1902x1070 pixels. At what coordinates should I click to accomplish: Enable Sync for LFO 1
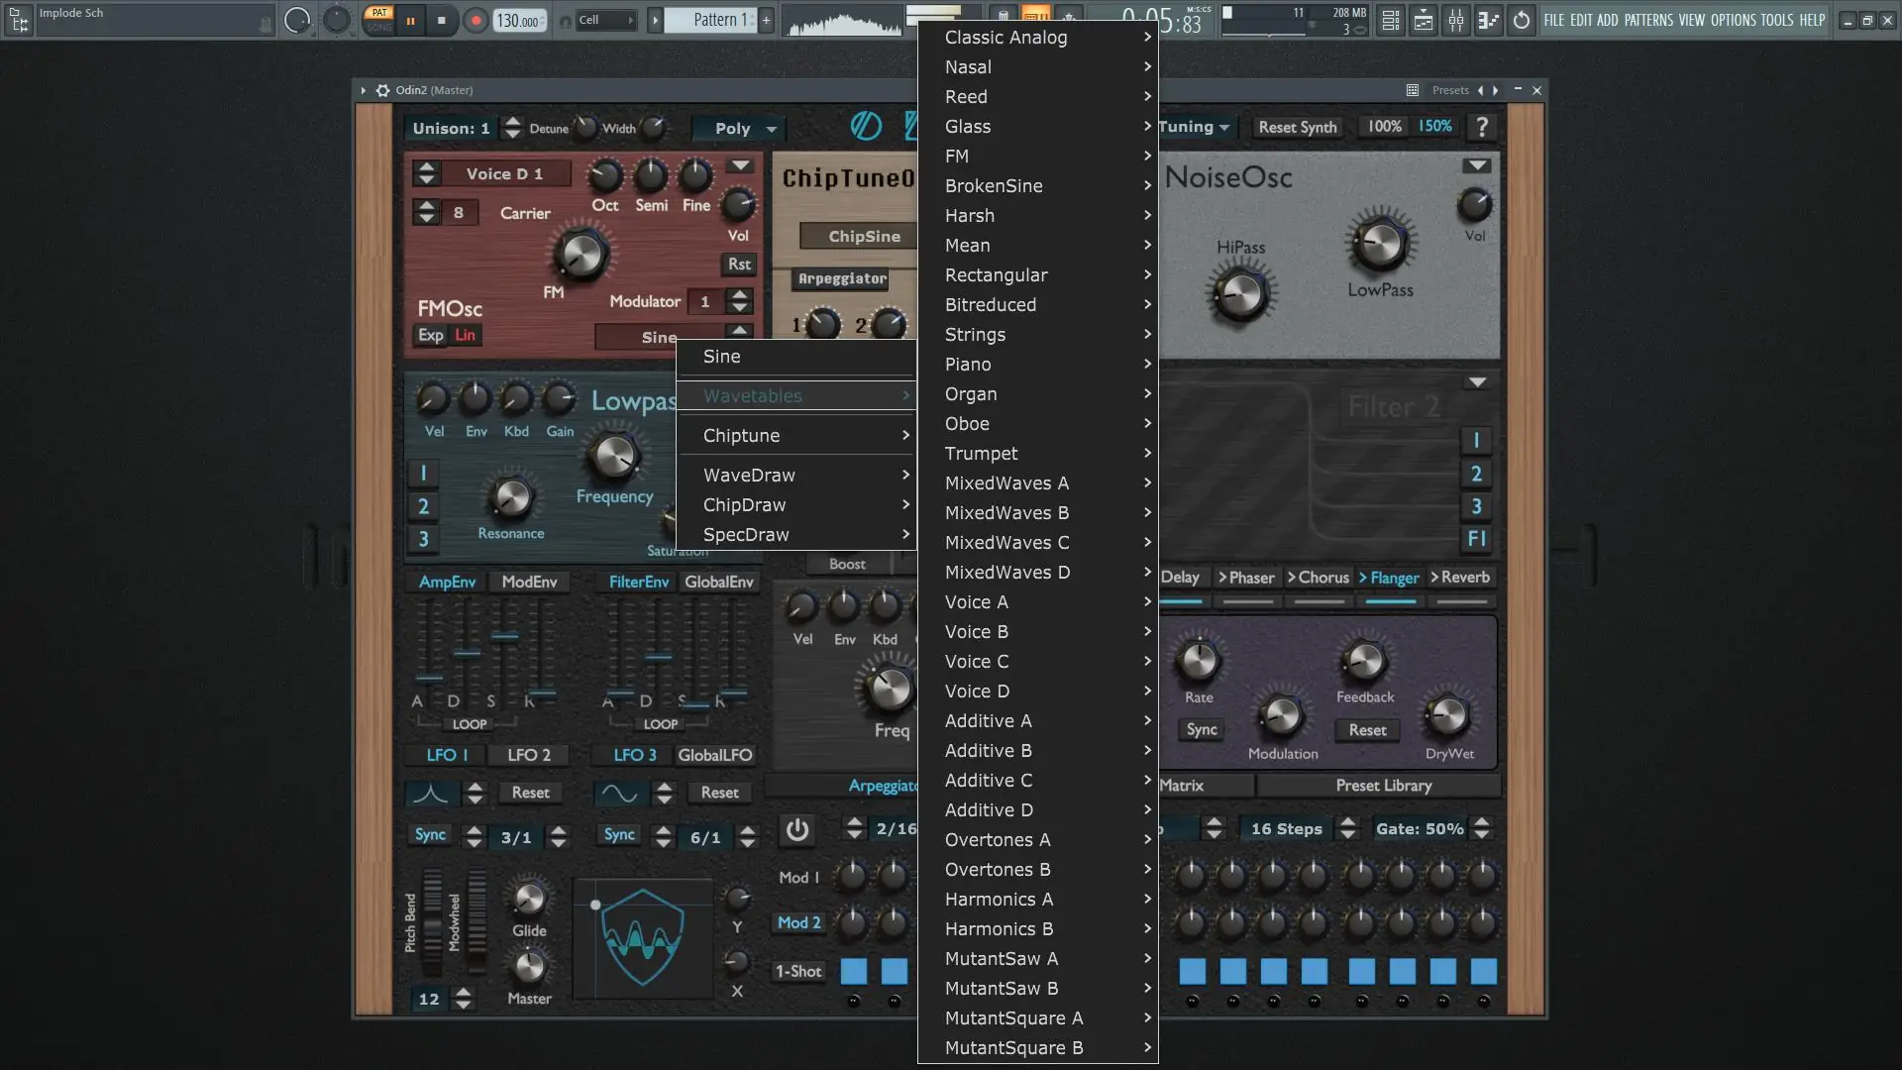tap(430, 834)
